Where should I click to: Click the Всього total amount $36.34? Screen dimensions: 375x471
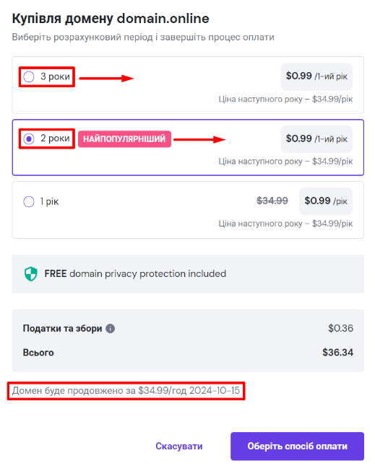pos(337,353)
